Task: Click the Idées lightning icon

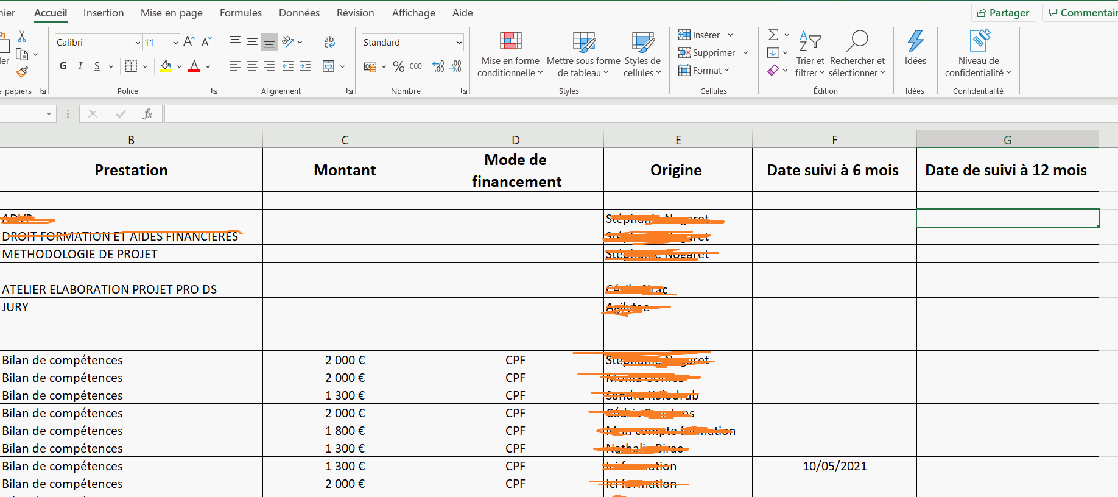Action: point(915,41)
